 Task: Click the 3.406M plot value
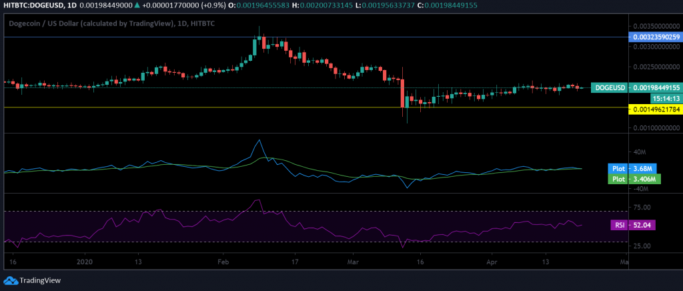coord(645,179)
